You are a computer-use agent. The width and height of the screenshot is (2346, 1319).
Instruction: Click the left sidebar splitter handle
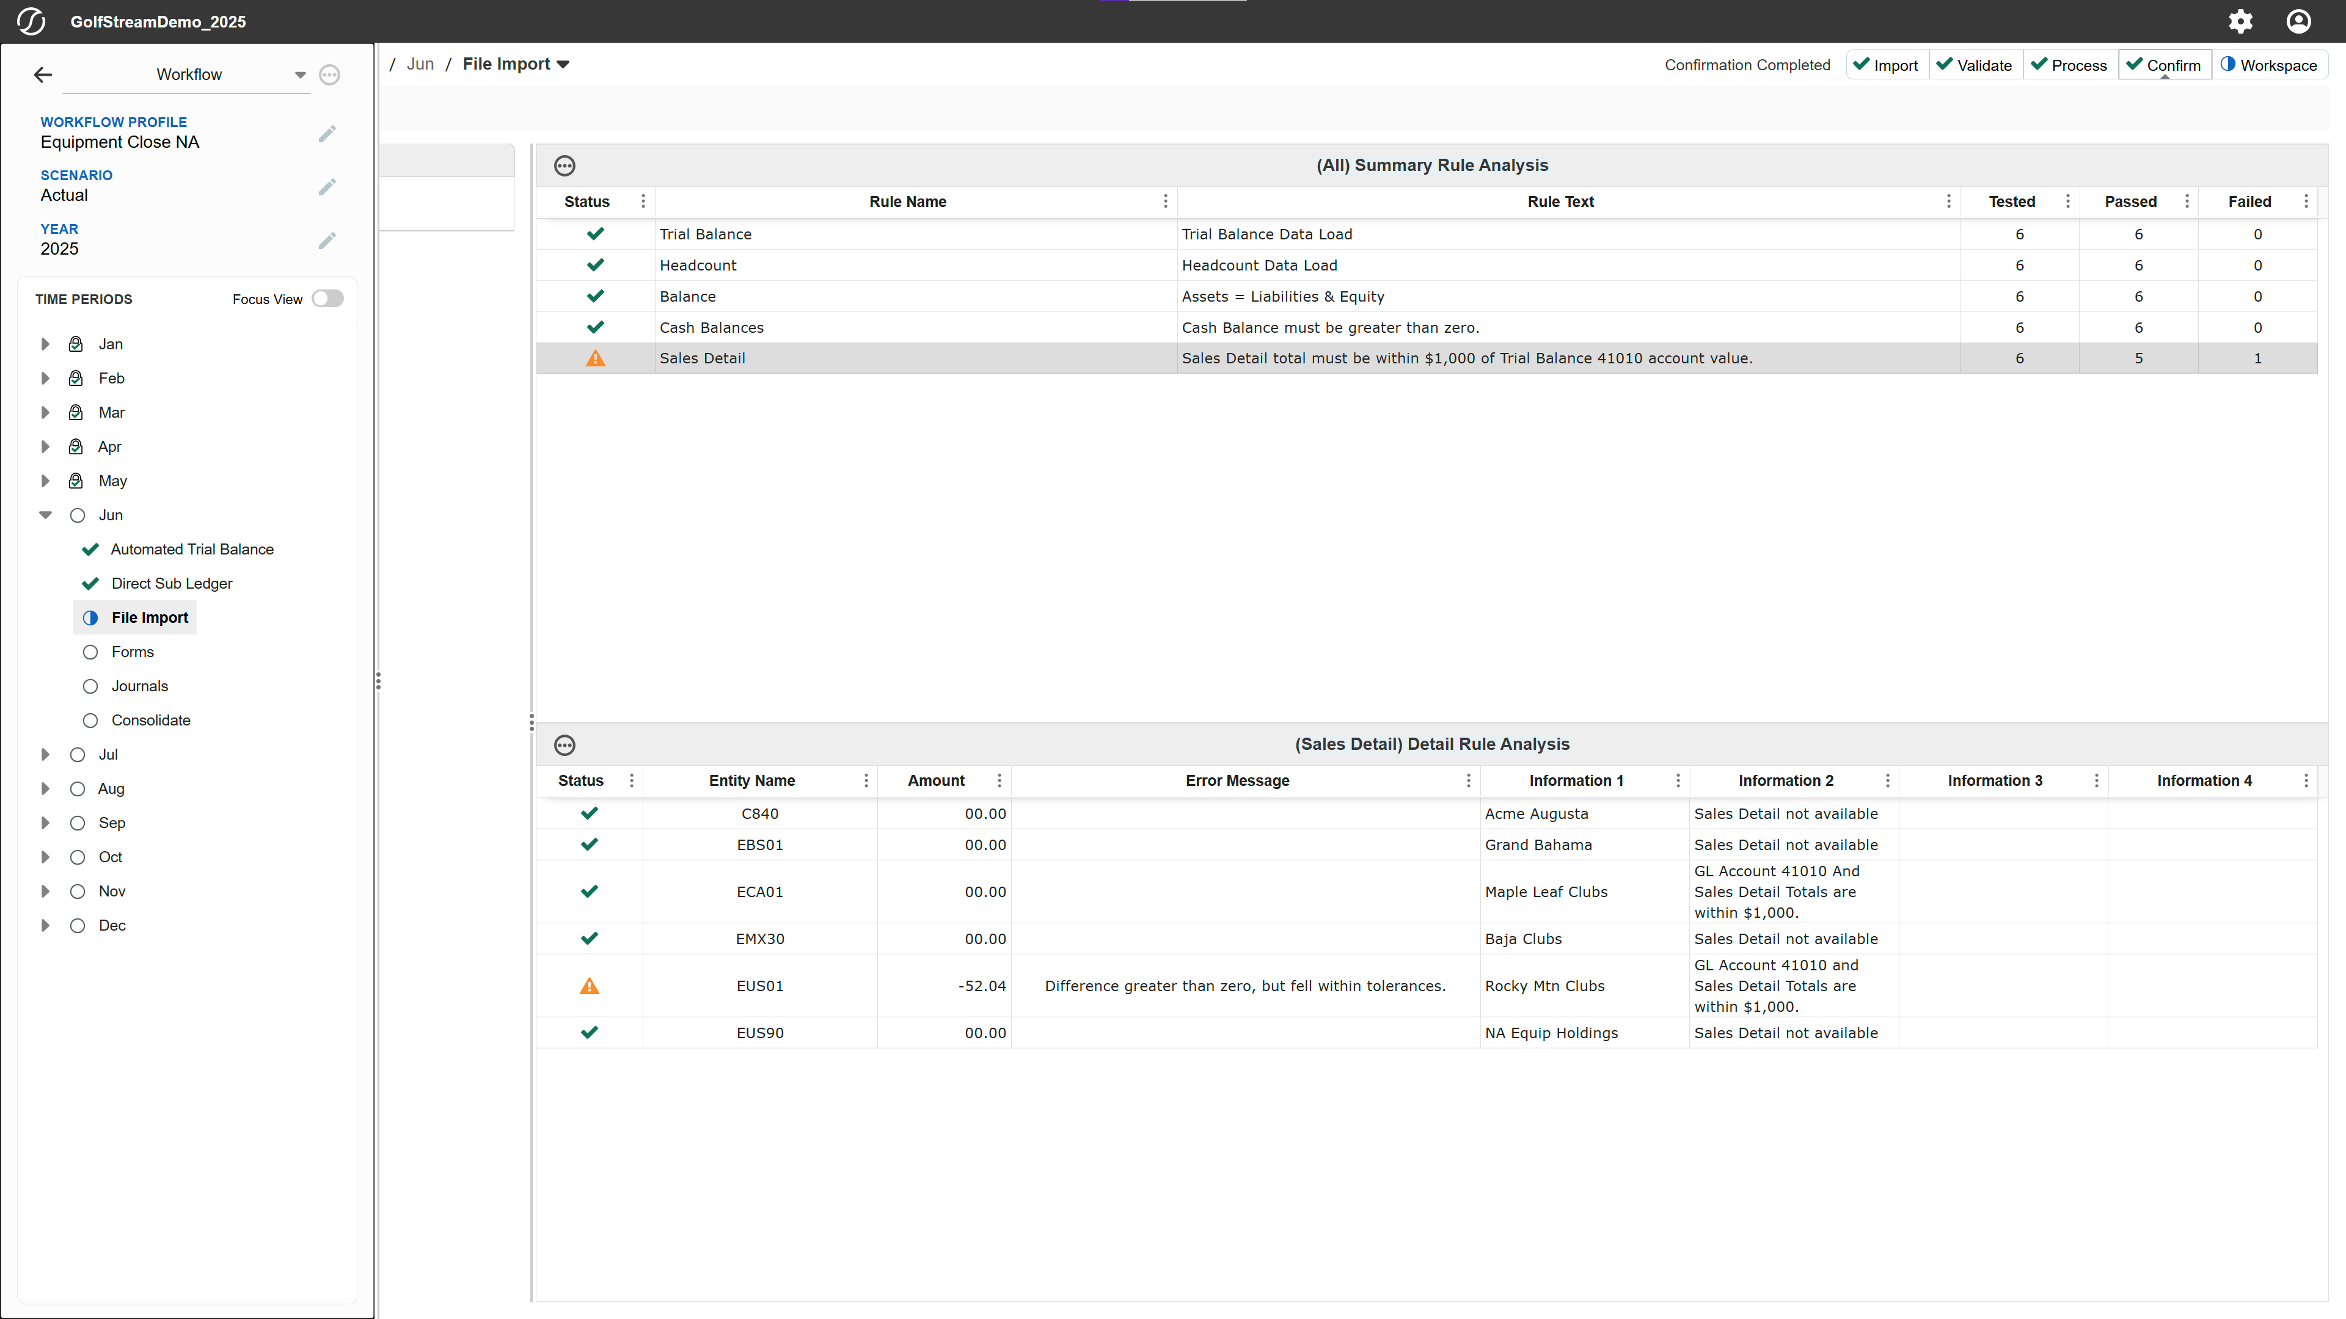coord(378,682)
